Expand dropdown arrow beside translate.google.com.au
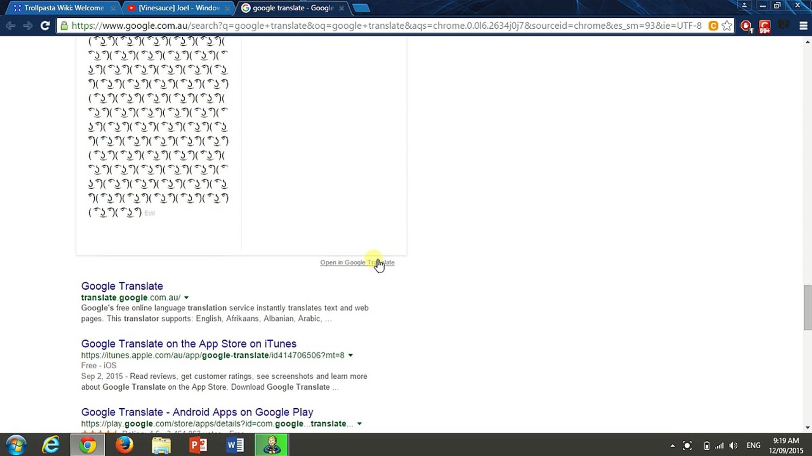812x456 pixels. (187, 298)
